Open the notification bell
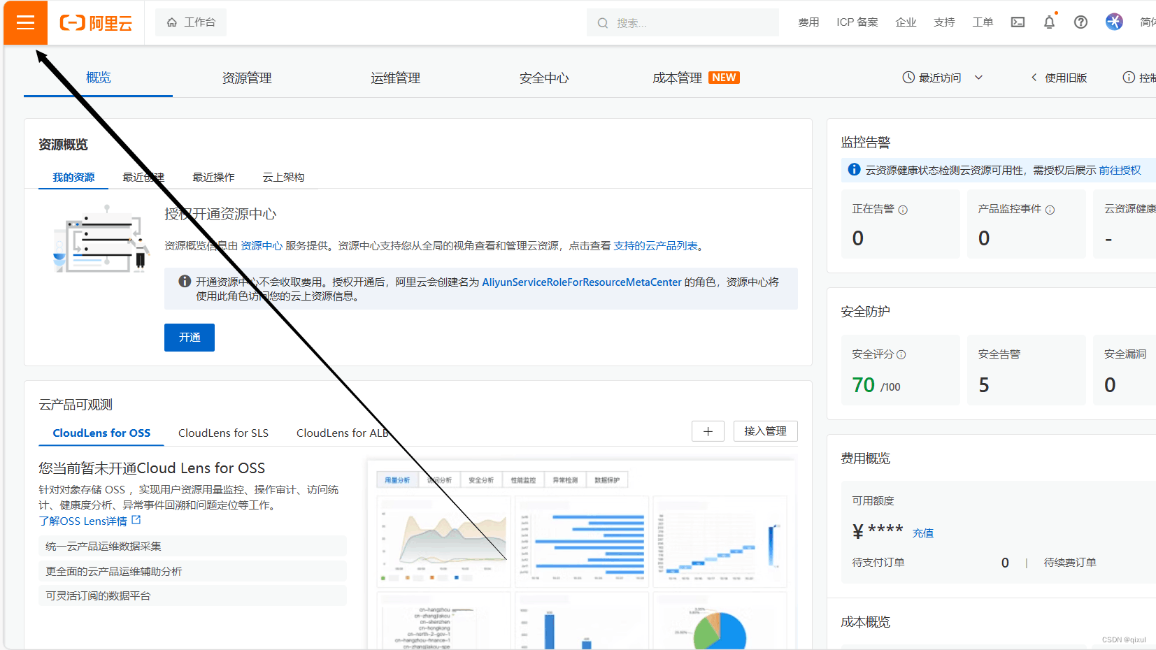The height and width of the screenshot is (650, 1156). tap(1049, 22)
